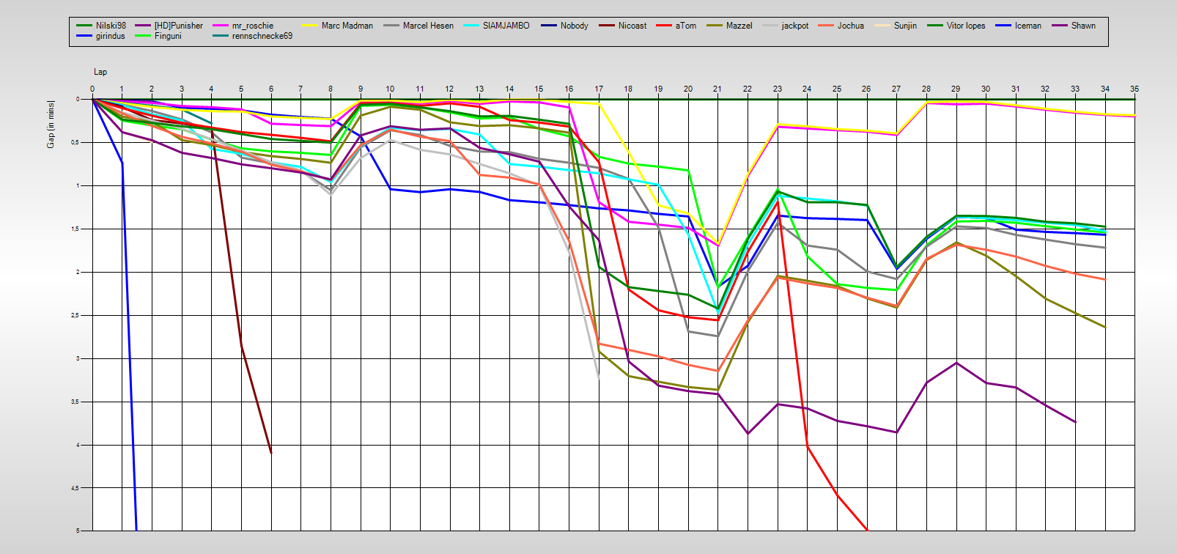The width and height of the screenshot is (1177, 554).
Task: Click the Nilski98 legend entry
Action: (x=111, y=26)
